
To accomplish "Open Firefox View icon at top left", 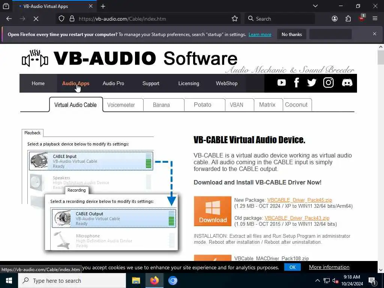I will [6, 6].
